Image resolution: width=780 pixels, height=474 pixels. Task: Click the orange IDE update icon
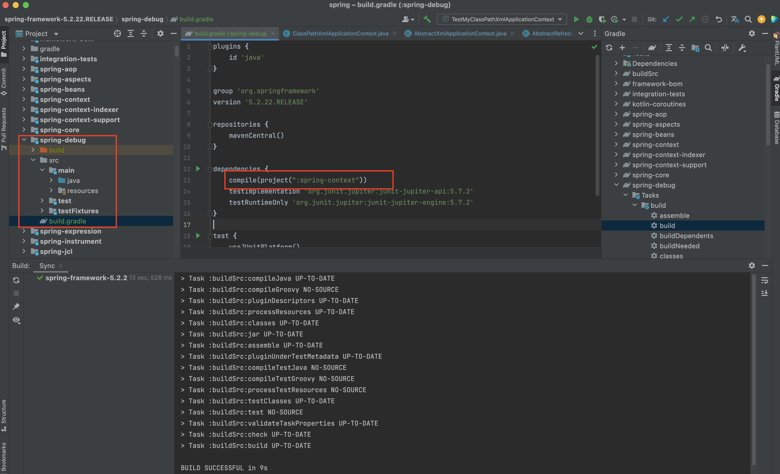point(761,19)
